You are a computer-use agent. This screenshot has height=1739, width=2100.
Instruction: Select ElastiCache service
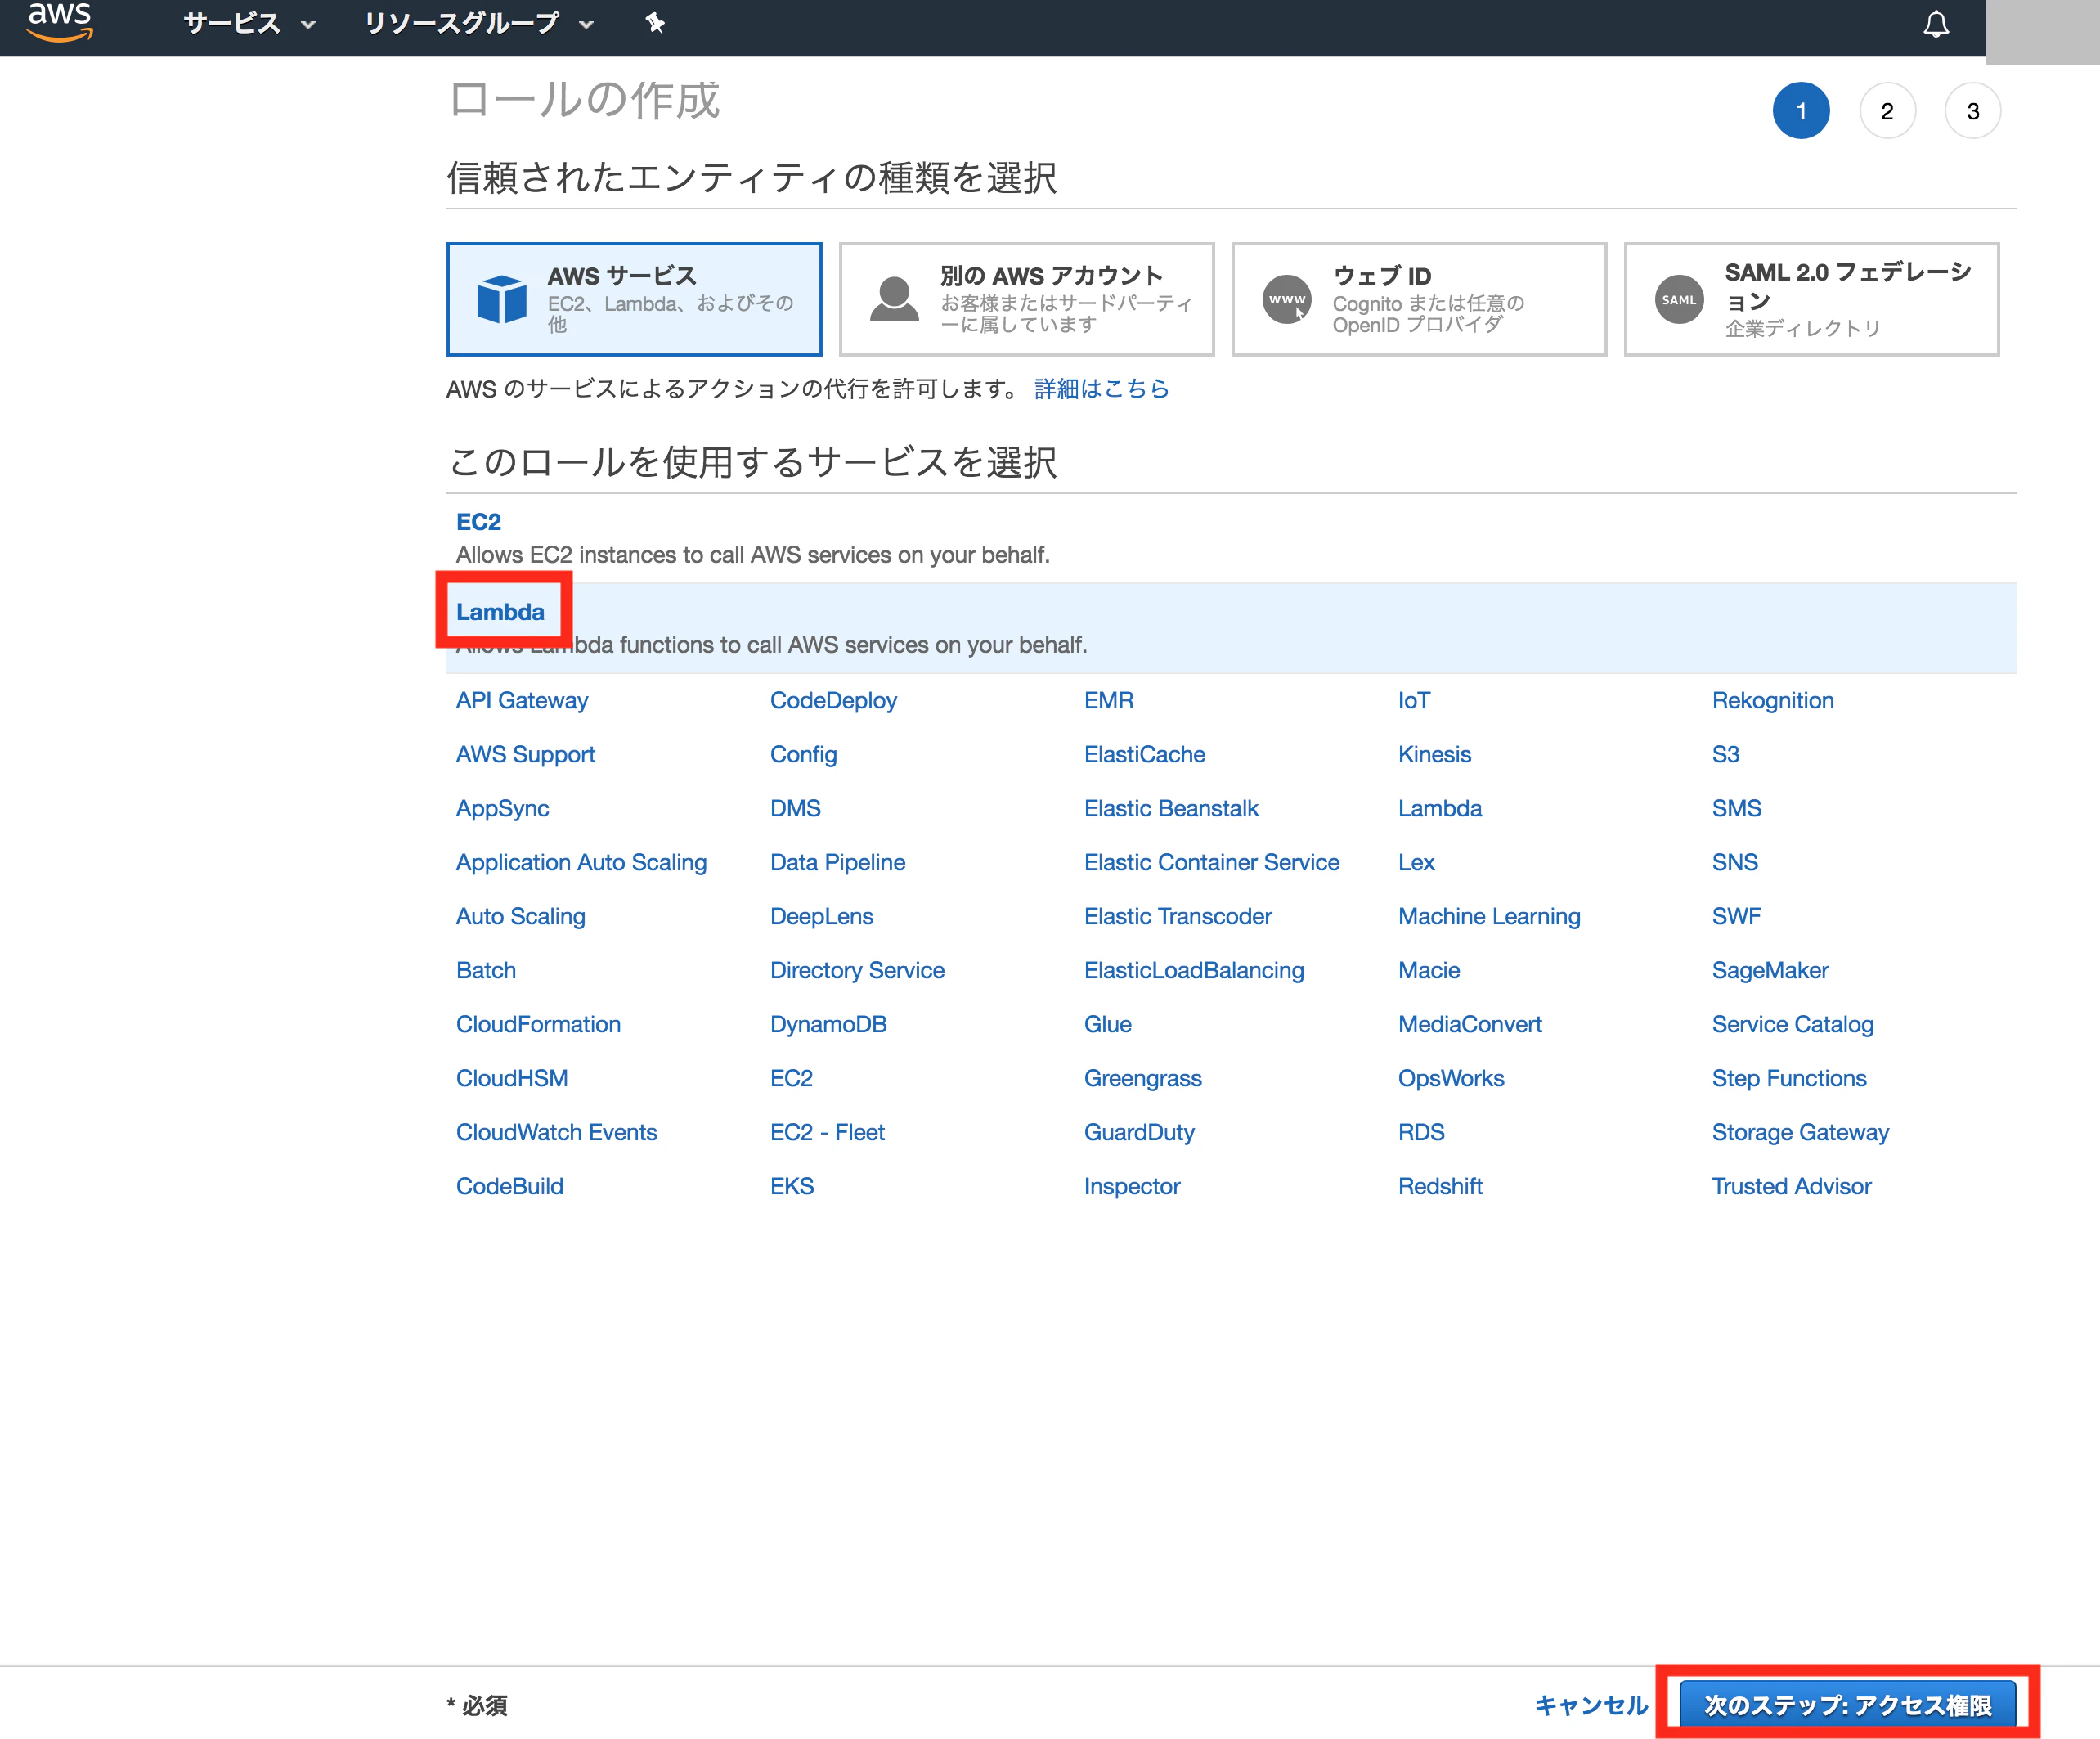click(1144, 754)
